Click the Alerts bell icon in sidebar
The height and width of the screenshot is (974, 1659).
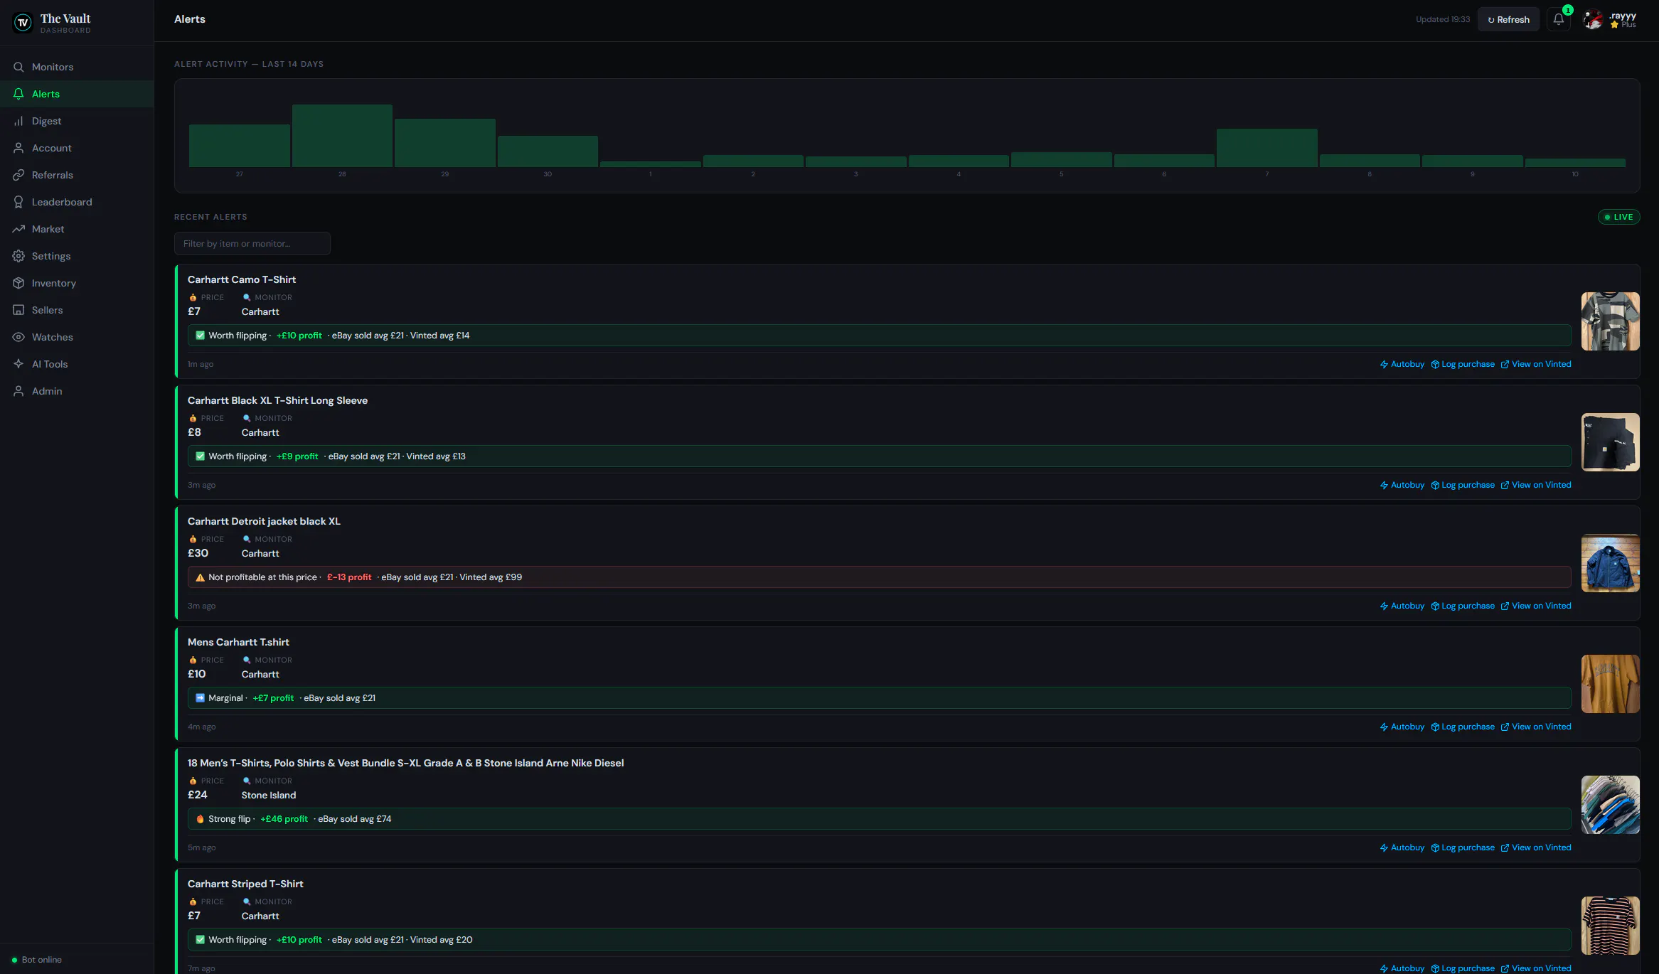point(18,94)
